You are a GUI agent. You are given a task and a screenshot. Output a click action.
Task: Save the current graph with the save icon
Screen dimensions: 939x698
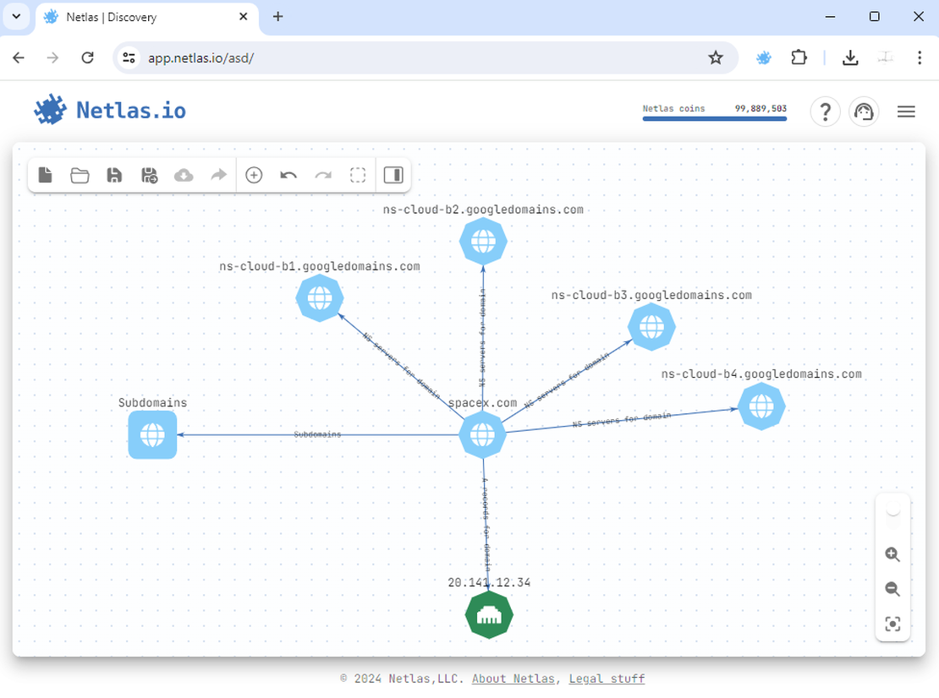(114, 175)
